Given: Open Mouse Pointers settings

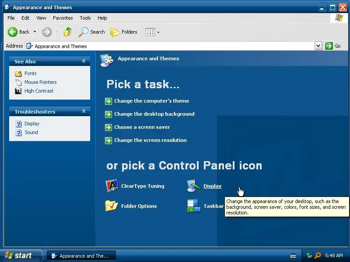Looking at the screenshot, I should tap(40, 82).
